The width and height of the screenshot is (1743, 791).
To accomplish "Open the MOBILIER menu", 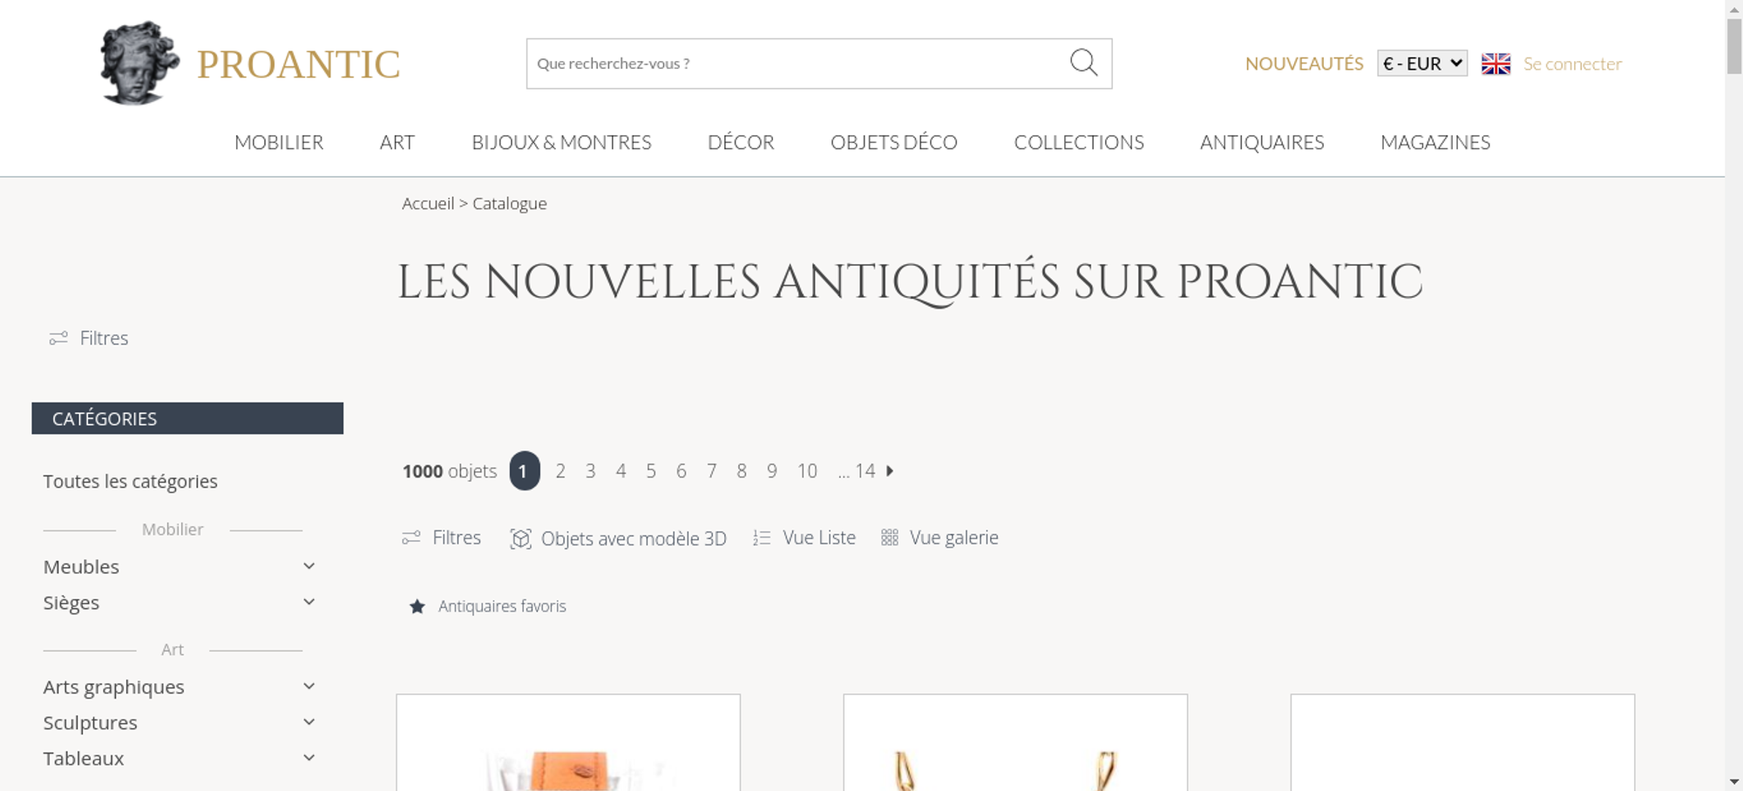I will click(279, 142).
